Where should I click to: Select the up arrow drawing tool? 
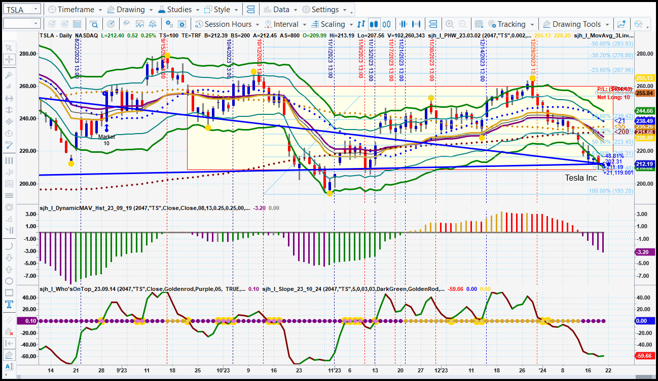click(9, 269)
